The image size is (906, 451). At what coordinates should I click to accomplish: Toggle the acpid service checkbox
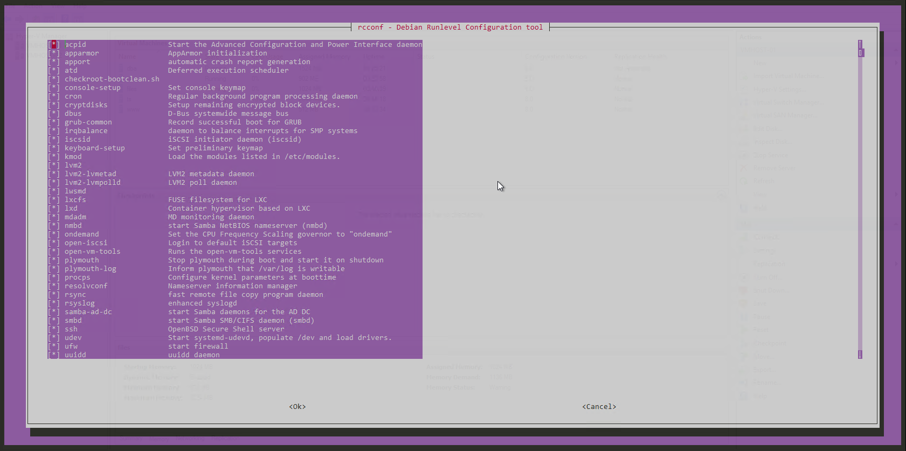pyautogui.click(x=54, y=45)
